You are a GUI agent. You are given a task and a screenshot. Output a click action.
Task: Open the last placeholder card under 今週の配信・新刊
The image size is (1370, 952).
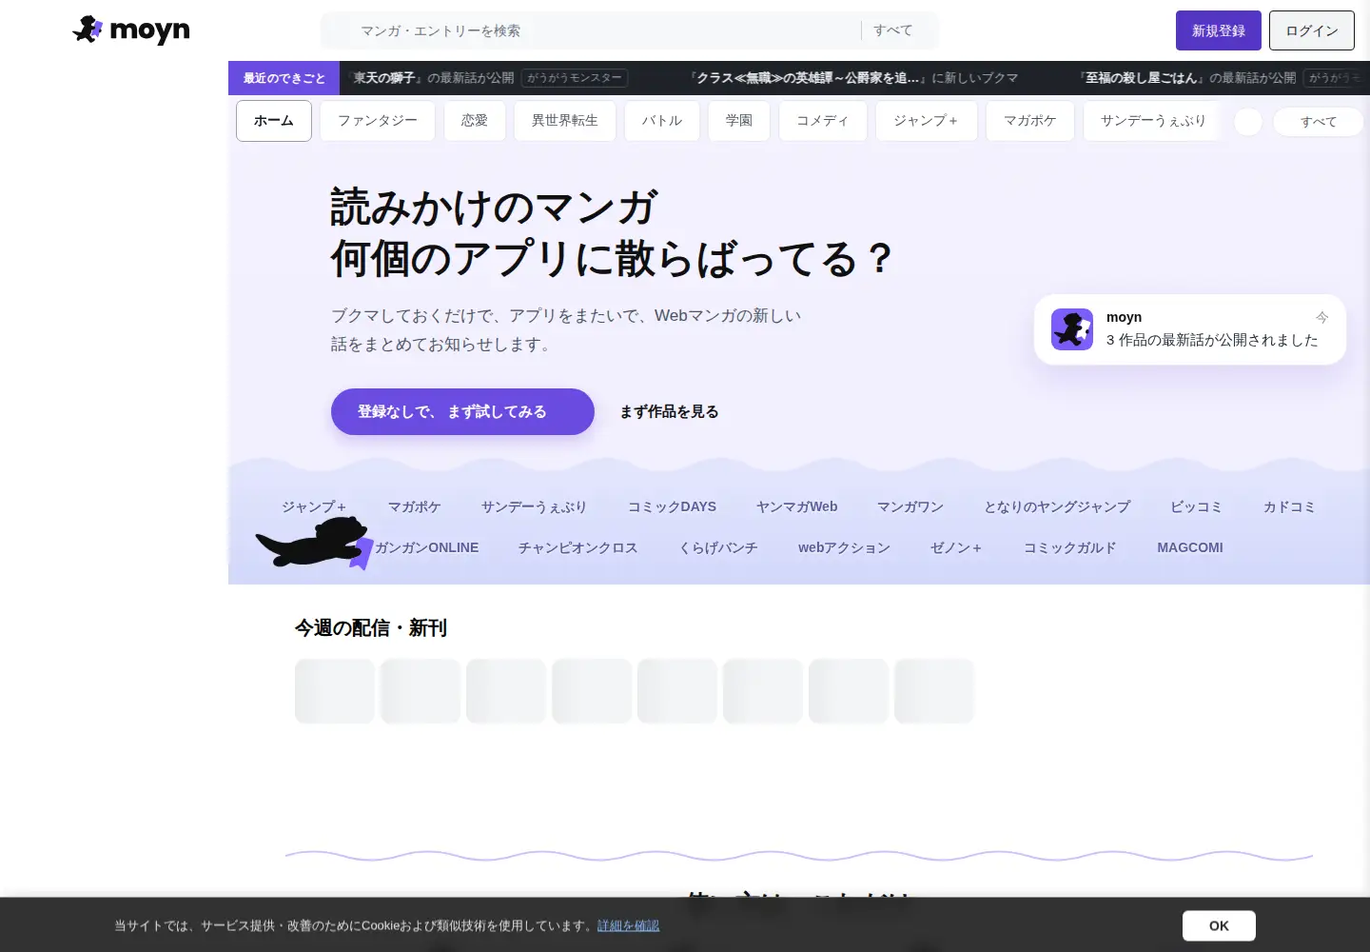click(x=934, y=691)
